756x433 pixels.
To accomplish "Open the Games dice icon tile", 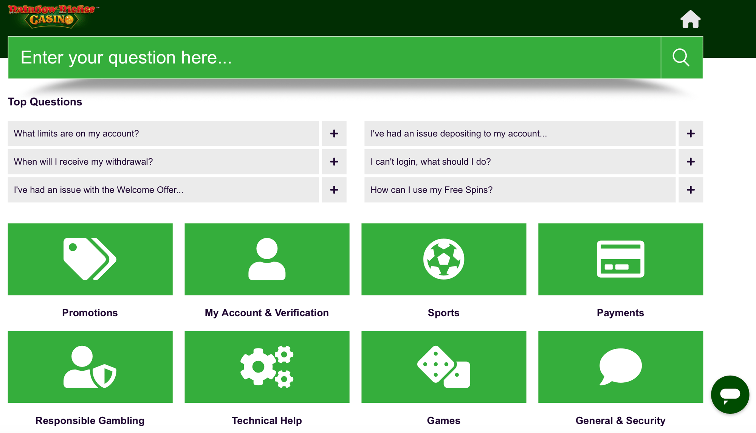I will pos(444,367).
